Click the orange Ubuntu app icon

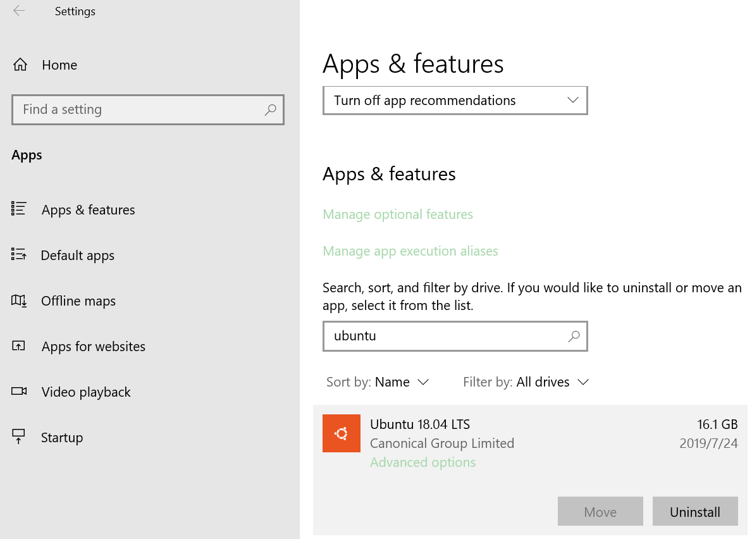341,433
